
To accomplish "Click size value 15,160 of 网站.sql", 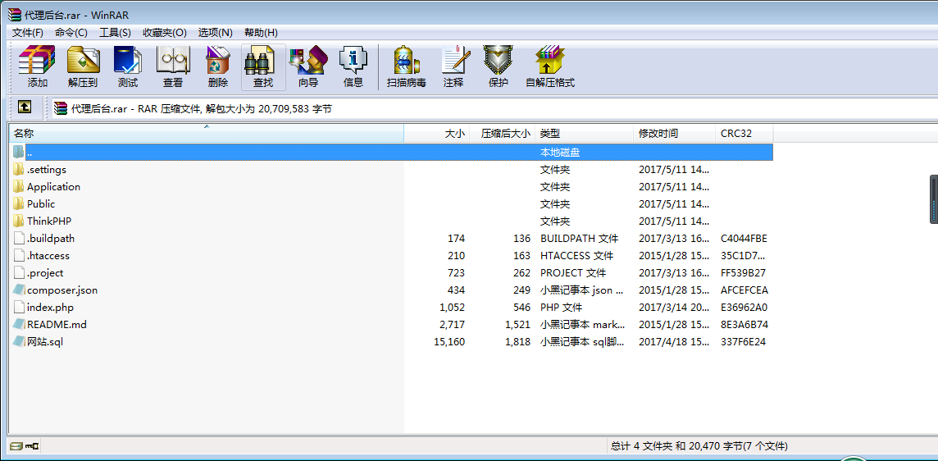I will pyautogui.click(x=449, y=342).
